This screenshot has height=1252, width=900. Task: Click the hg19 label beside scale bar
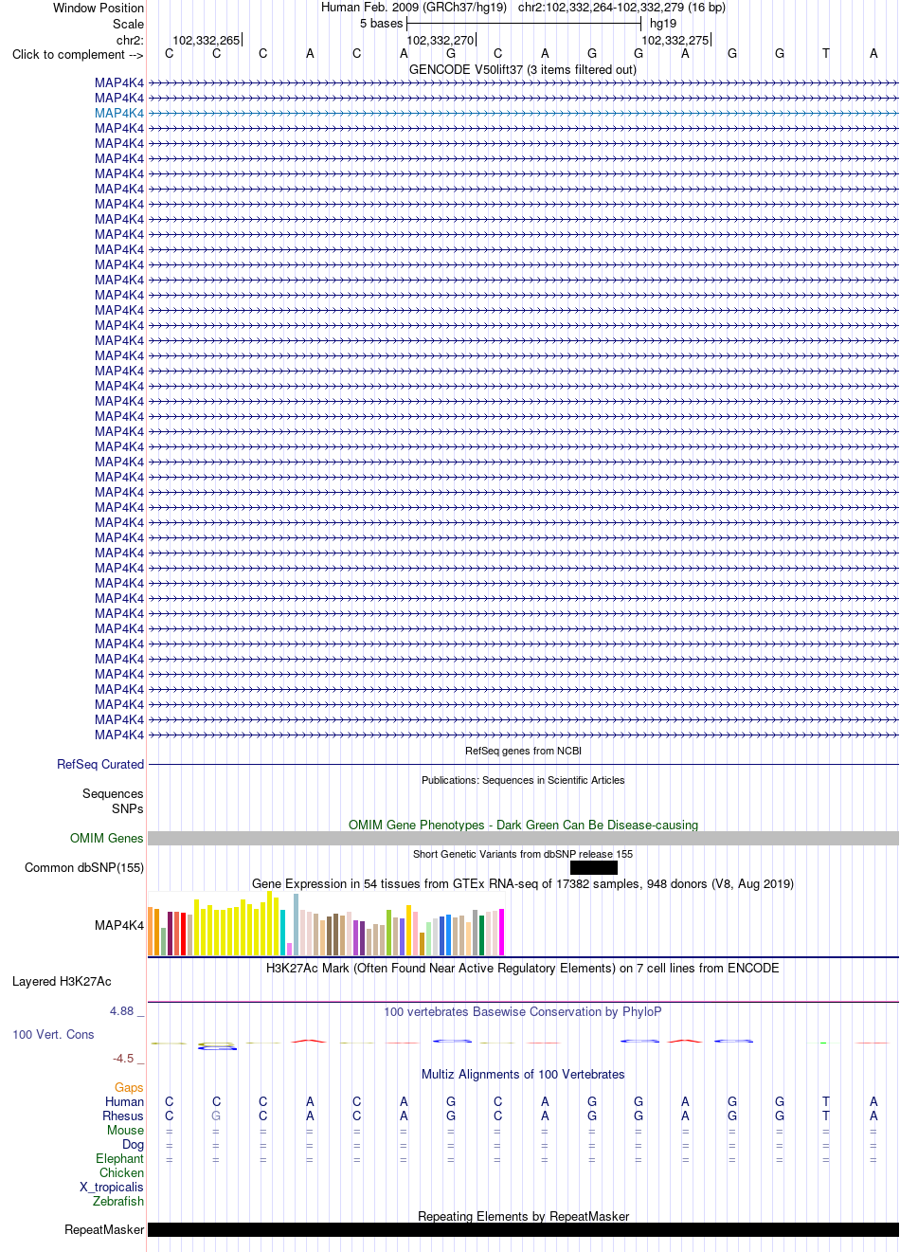pyautogui.click(x=663, y=23)
